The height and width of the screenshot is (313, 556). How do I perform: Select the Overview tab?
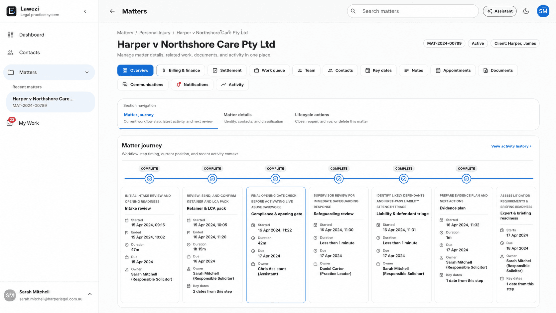[135, 70]
